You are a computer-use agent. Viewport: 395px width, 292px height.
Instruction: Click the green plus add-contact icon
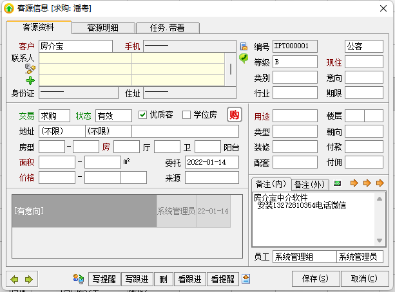pos(30,80)
